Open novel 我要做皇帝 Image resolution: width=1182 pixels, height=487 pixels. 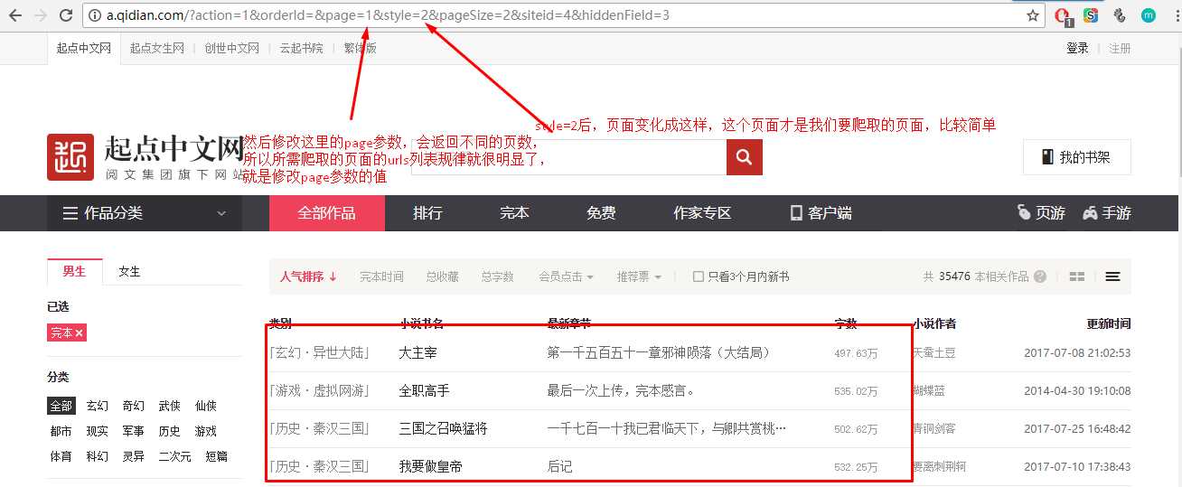430,466
